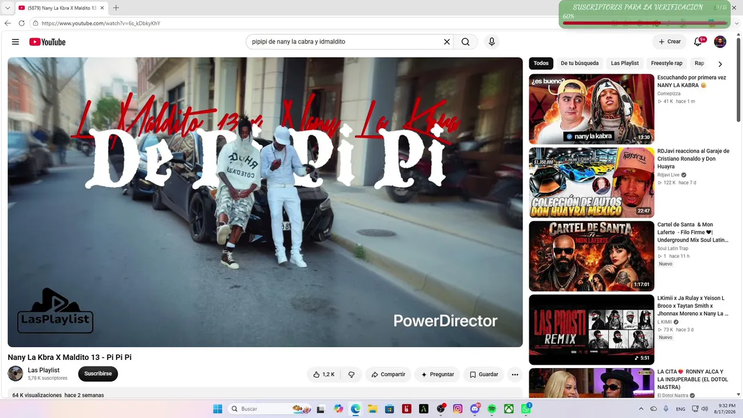The width and height of the screenshot is (743, 418).
Task: Save the video with Guardar
Action: (x=484, y=374)
